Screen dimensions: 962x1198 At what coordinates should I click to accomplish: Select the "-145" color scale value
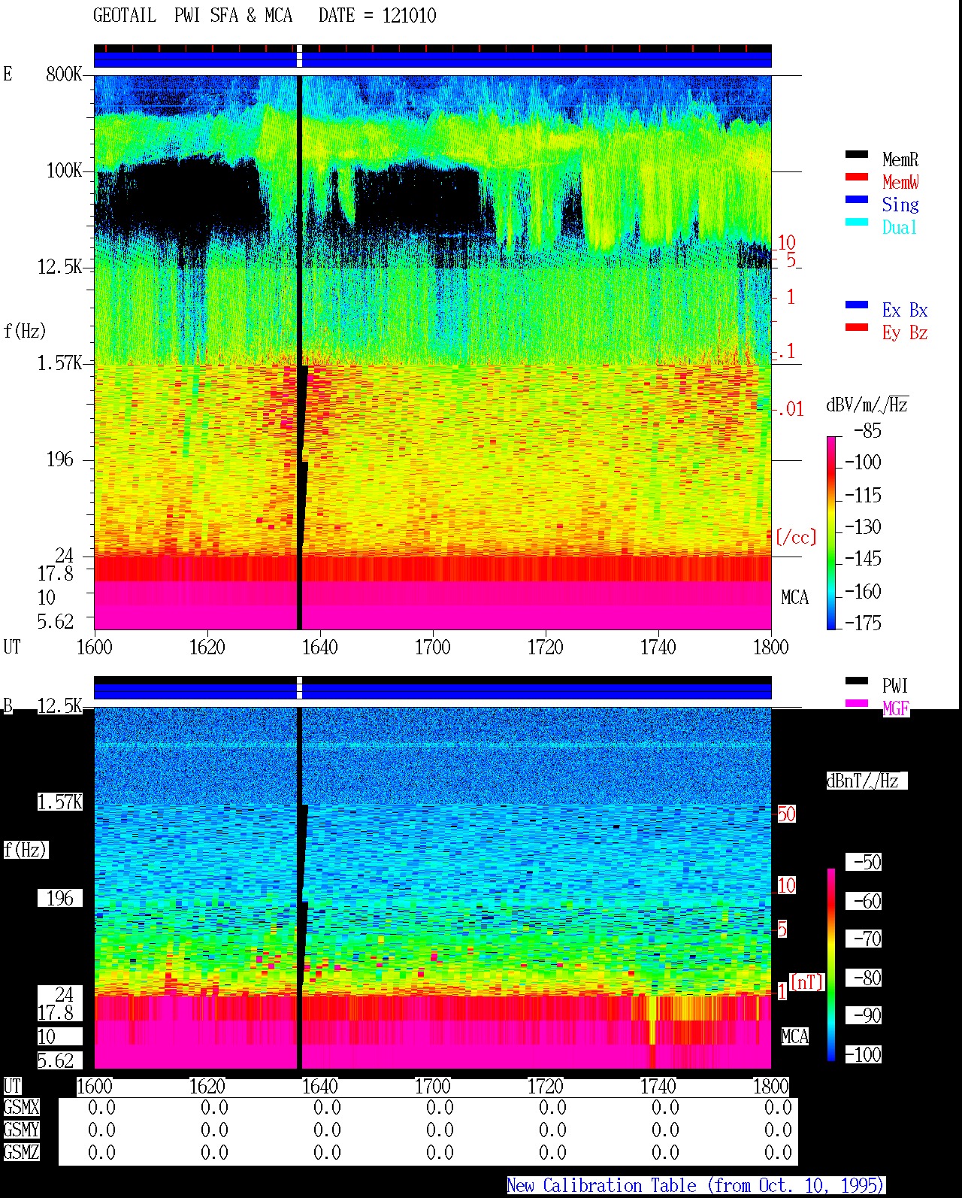[863, 559]
